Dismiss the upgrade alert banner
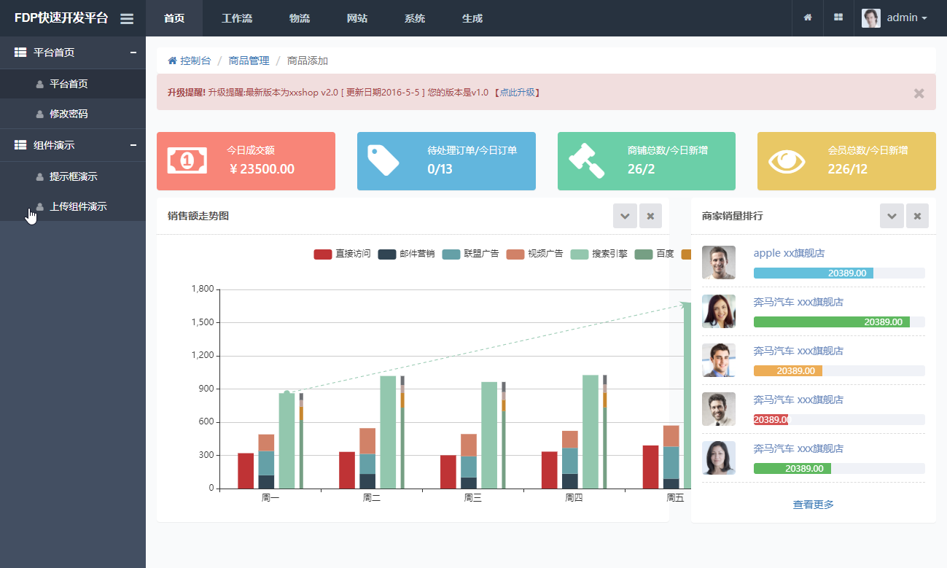 919,93
